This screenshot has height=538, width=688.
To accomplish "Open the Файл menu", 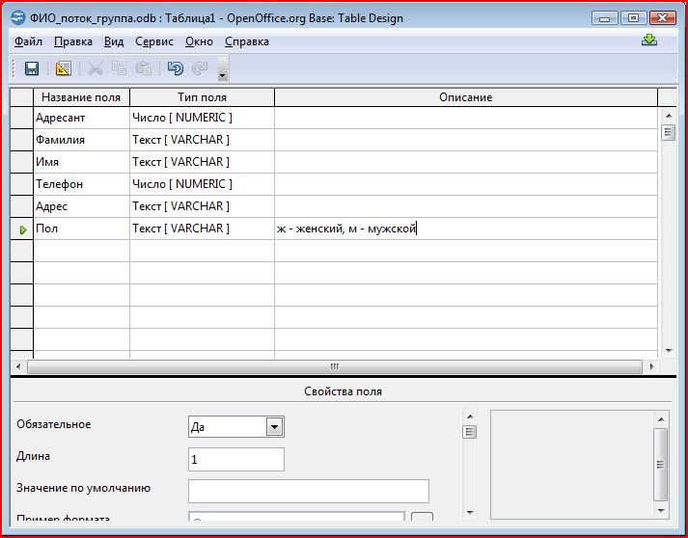I will point(28,41).
